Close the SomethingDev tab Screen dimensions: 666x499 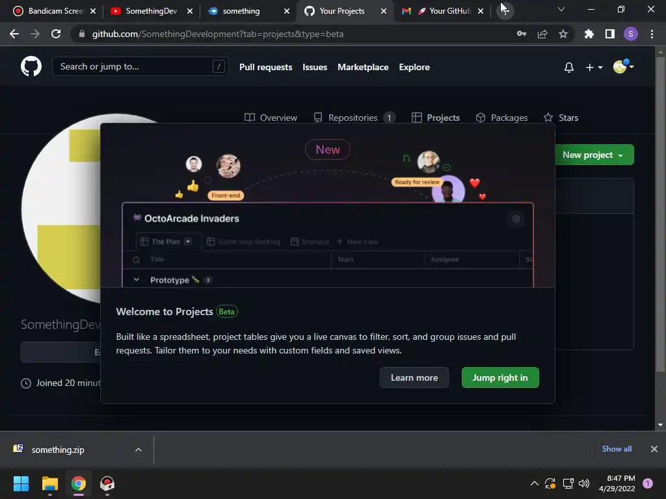(190, 11)
